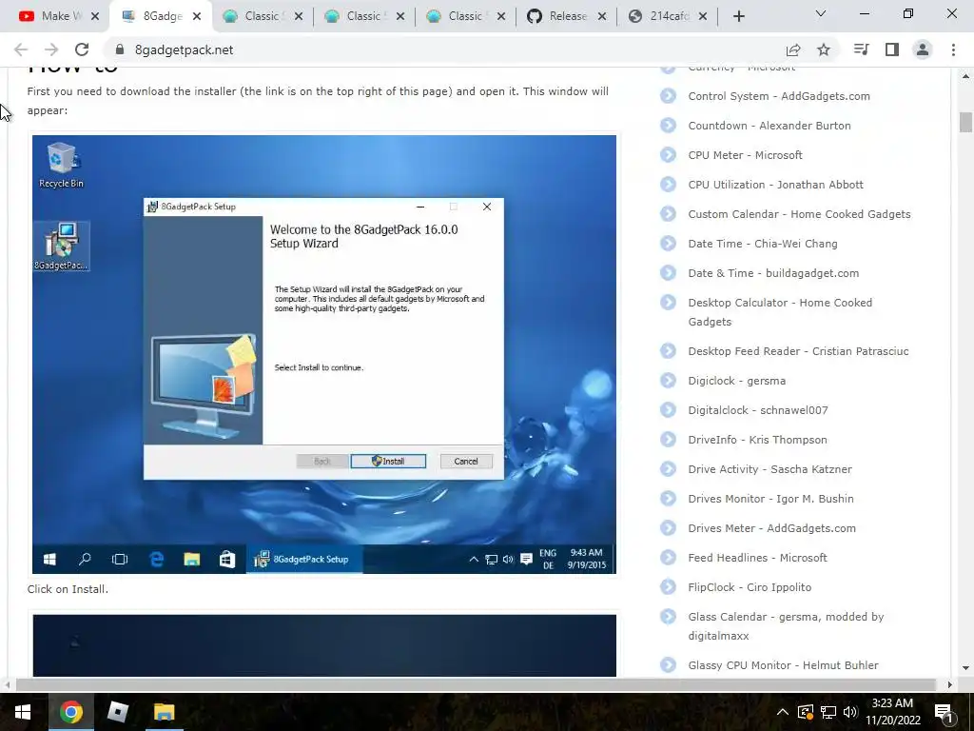Image resolution: width=974 pixels, height=731 pixels.
Task: Open the Roblox icon on the taskbar
Action: click(x=117, y=712)
